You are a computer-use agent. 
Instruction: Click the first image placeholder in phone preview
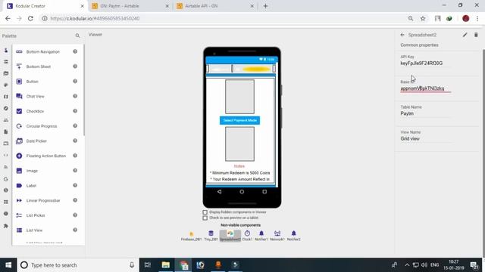tap(239, 97)
